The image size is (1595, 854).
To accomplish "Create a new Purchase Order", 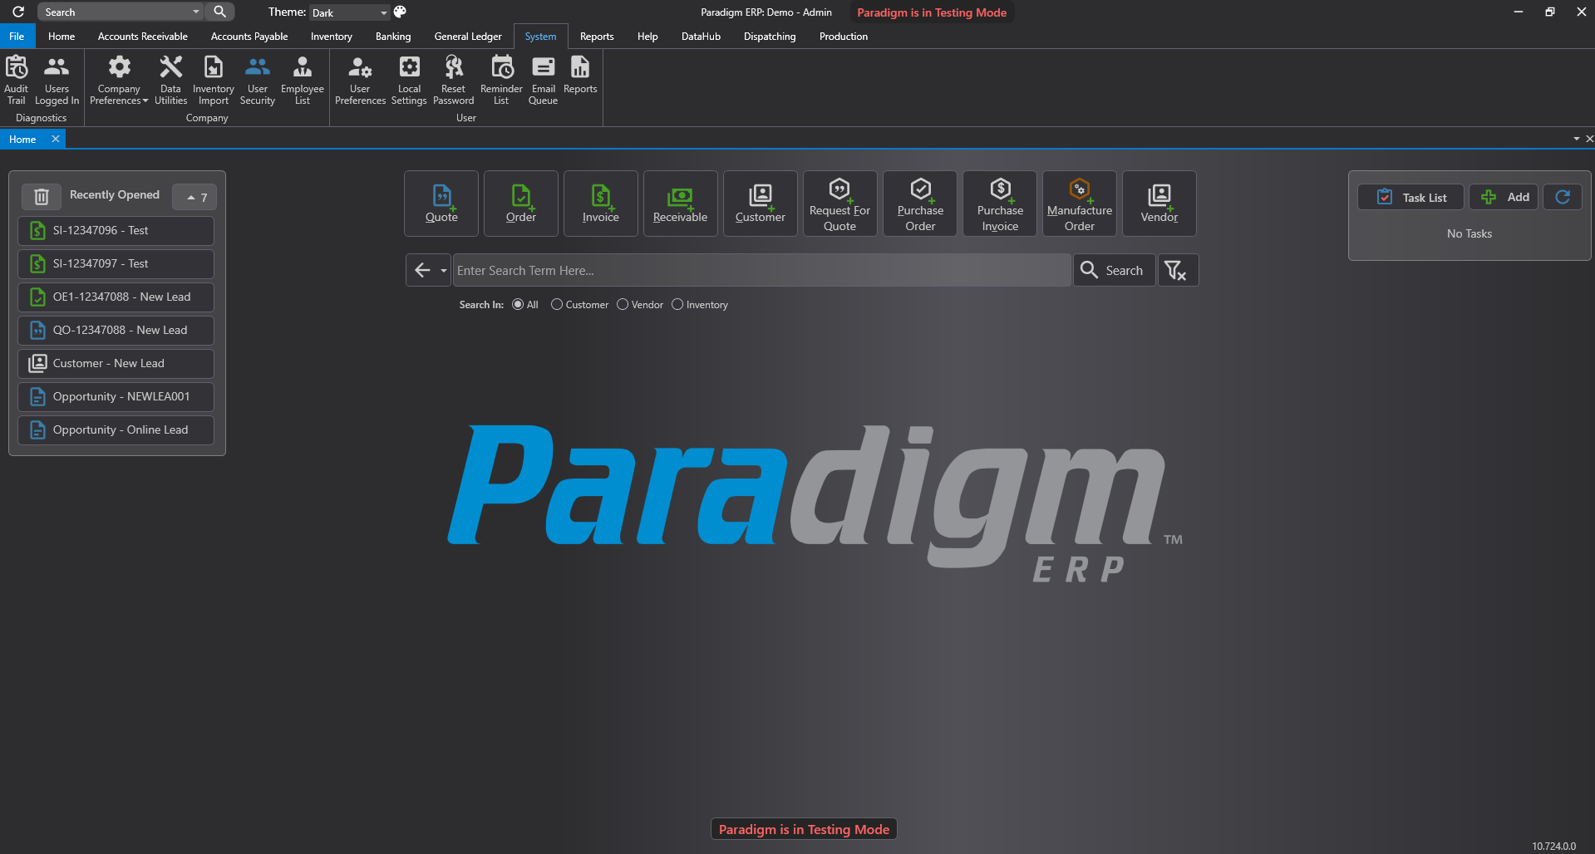I will click(x=920, y=204).
